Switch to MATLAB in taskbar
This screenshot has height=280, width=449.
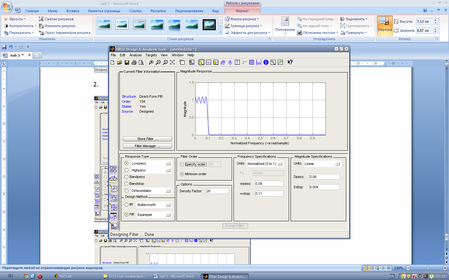coord(63,276)
